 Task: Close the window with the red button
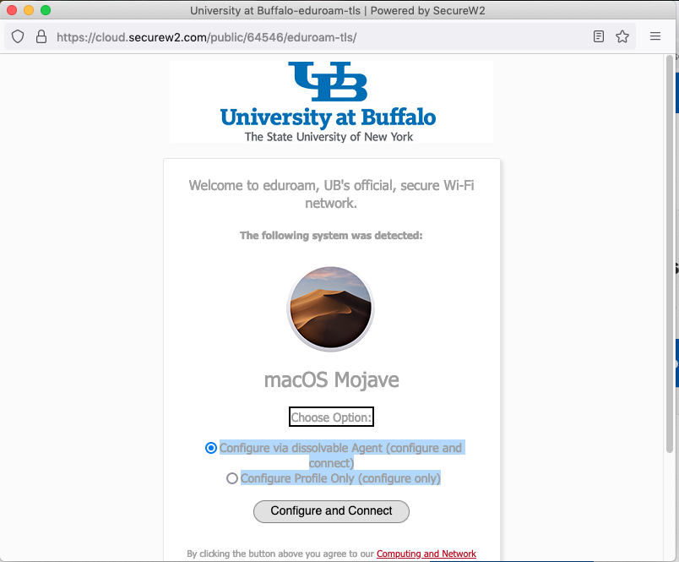[x=12, y=11]
